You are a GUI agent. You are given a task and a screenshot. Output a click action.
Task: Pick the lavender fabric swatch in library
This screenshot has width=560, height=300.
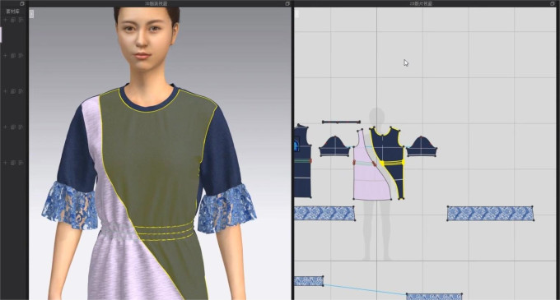pyautogui.click(x=1, y=35)
